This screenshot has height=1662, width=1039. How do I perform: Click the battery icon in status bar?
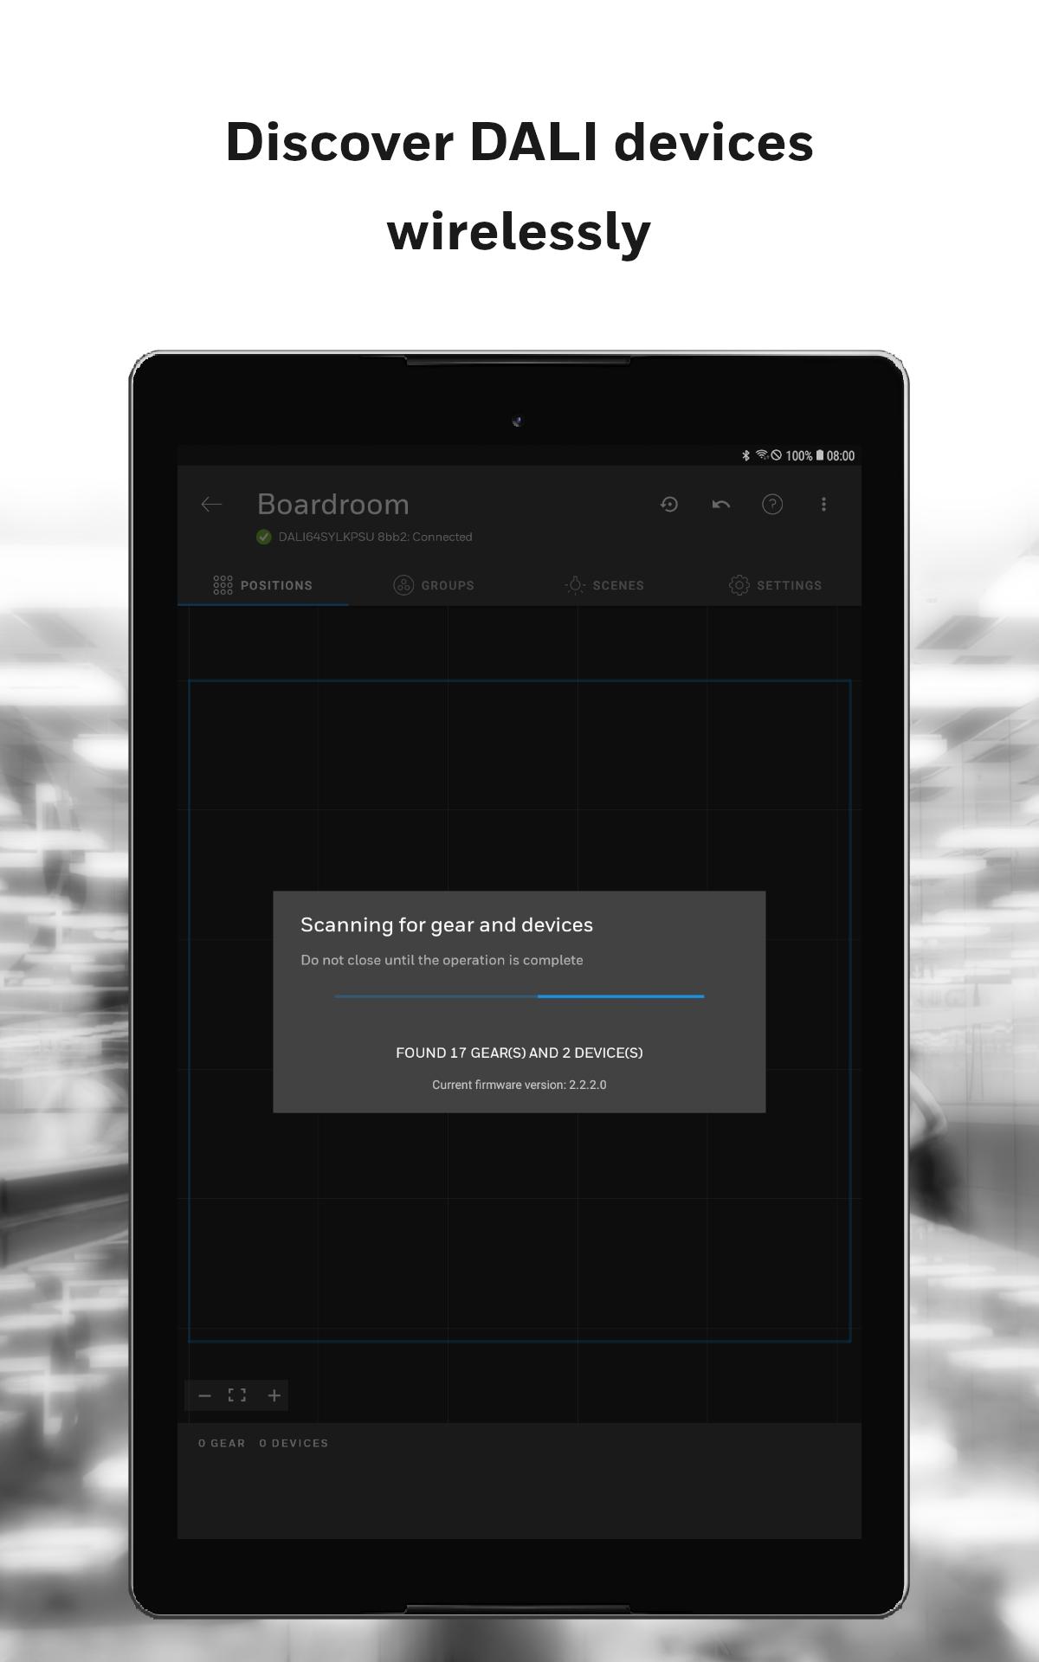819,455
